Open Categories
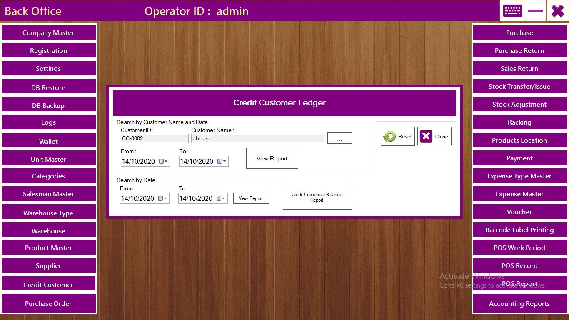Screen dimensions: 569x320 coord(49,176)
